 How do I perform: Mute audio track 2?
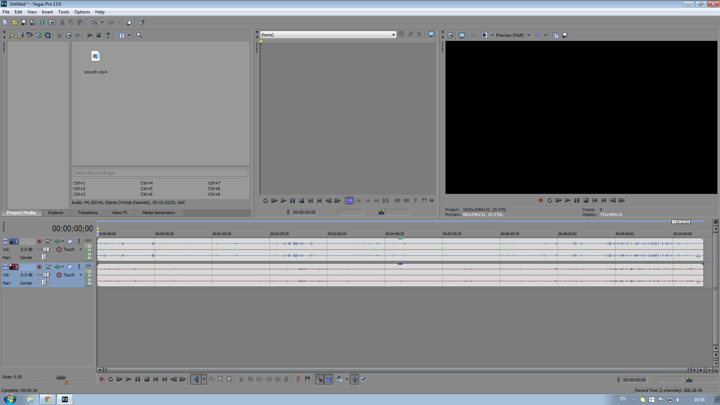[x=70, y=267]
